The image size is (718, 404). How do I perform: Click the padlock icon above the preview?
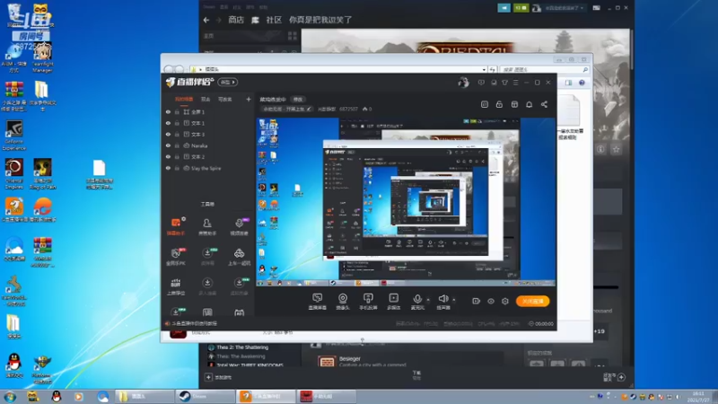(x=499, y=104)
